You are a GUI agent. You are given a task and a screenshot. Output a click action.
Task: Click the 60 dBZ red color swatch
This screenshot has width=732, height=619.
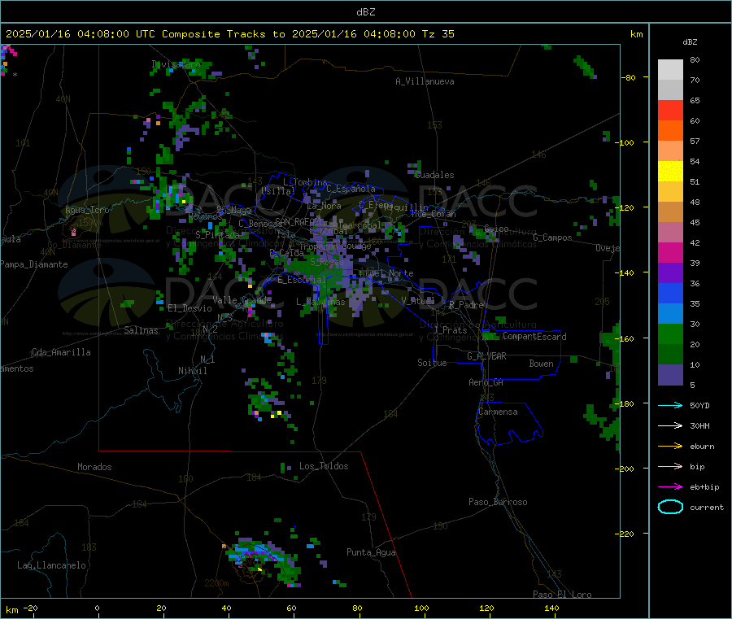670,110
